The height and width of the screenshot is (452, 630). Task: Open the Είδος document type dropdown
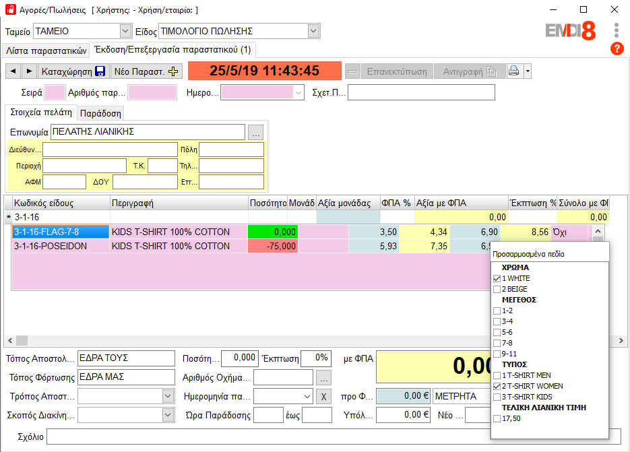click(x=313, y=31)
